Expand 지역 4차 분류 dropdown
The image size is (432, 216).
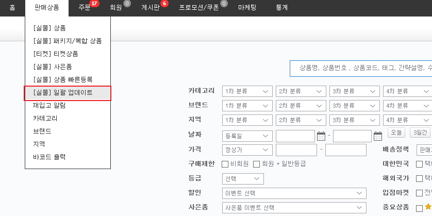pos(407,121)
